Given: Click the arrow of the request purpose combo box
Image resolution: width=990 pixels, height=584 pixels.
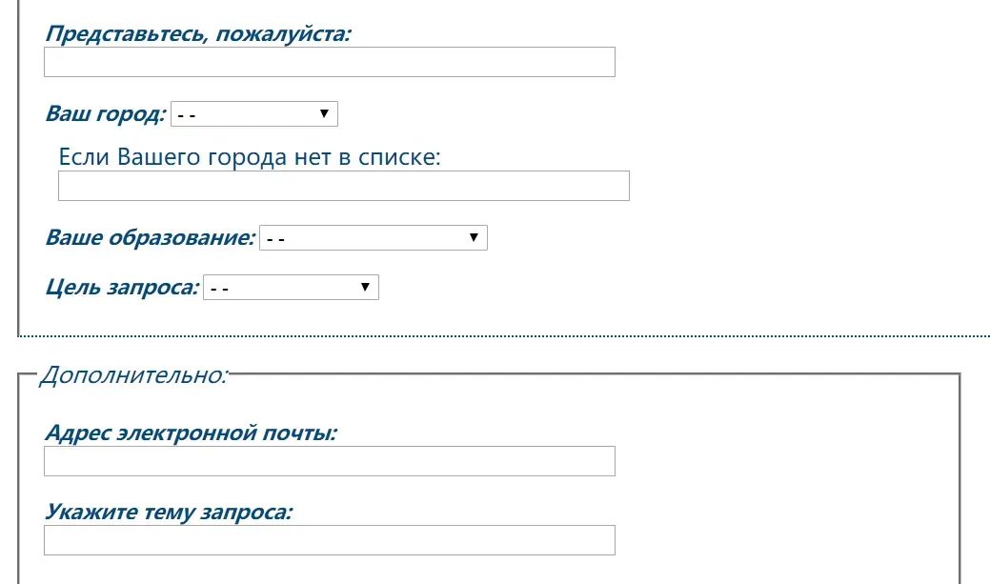Looking at the screenshot, I should (365, 287).
